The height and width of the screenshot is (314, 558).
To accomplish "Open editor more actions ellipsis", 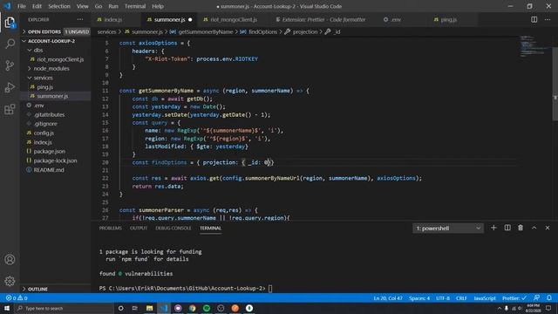I will [x=548, y=19].
